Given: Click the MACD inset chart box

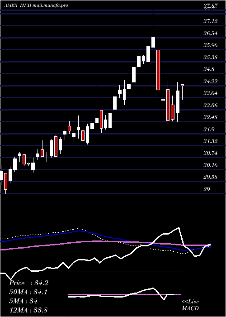Looking at the screenshot, I should tap(124, 294).
